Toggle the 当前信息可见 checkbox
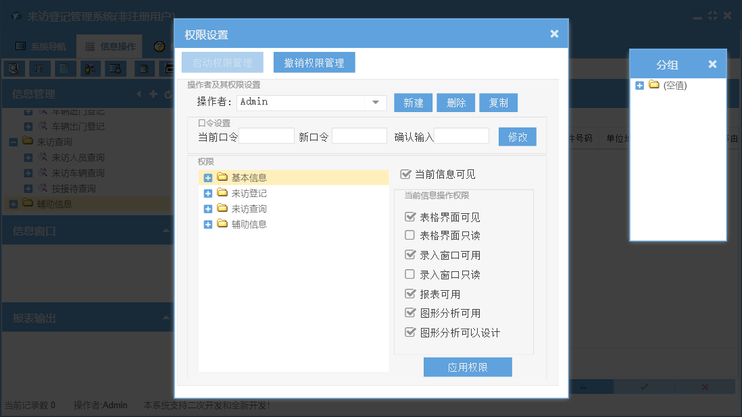Image resolution: width=742 pixels, height=417 pixels. pyautogui.click(x=405, y=174)
